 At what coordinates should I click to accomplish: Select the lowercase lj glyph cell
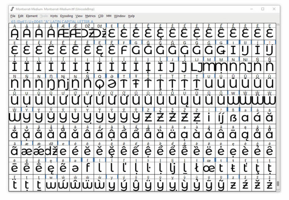click(x=173, y=166)
